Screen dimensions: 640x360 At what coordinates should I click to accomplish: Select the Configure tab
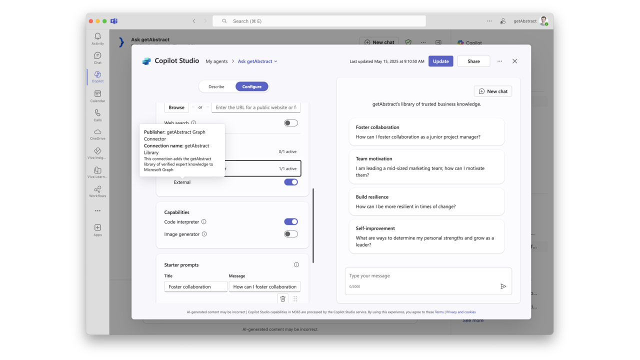click(x=252, y=86)
